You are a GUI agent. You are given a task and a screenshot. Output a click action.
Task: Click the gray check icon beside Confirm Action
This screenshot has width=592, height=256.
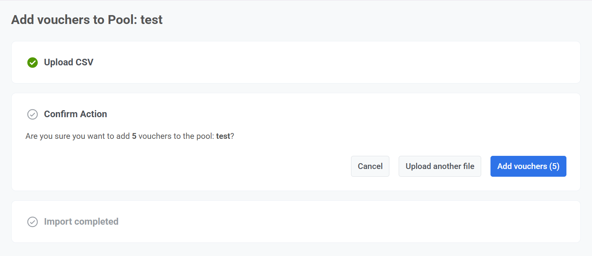[33, 114]
